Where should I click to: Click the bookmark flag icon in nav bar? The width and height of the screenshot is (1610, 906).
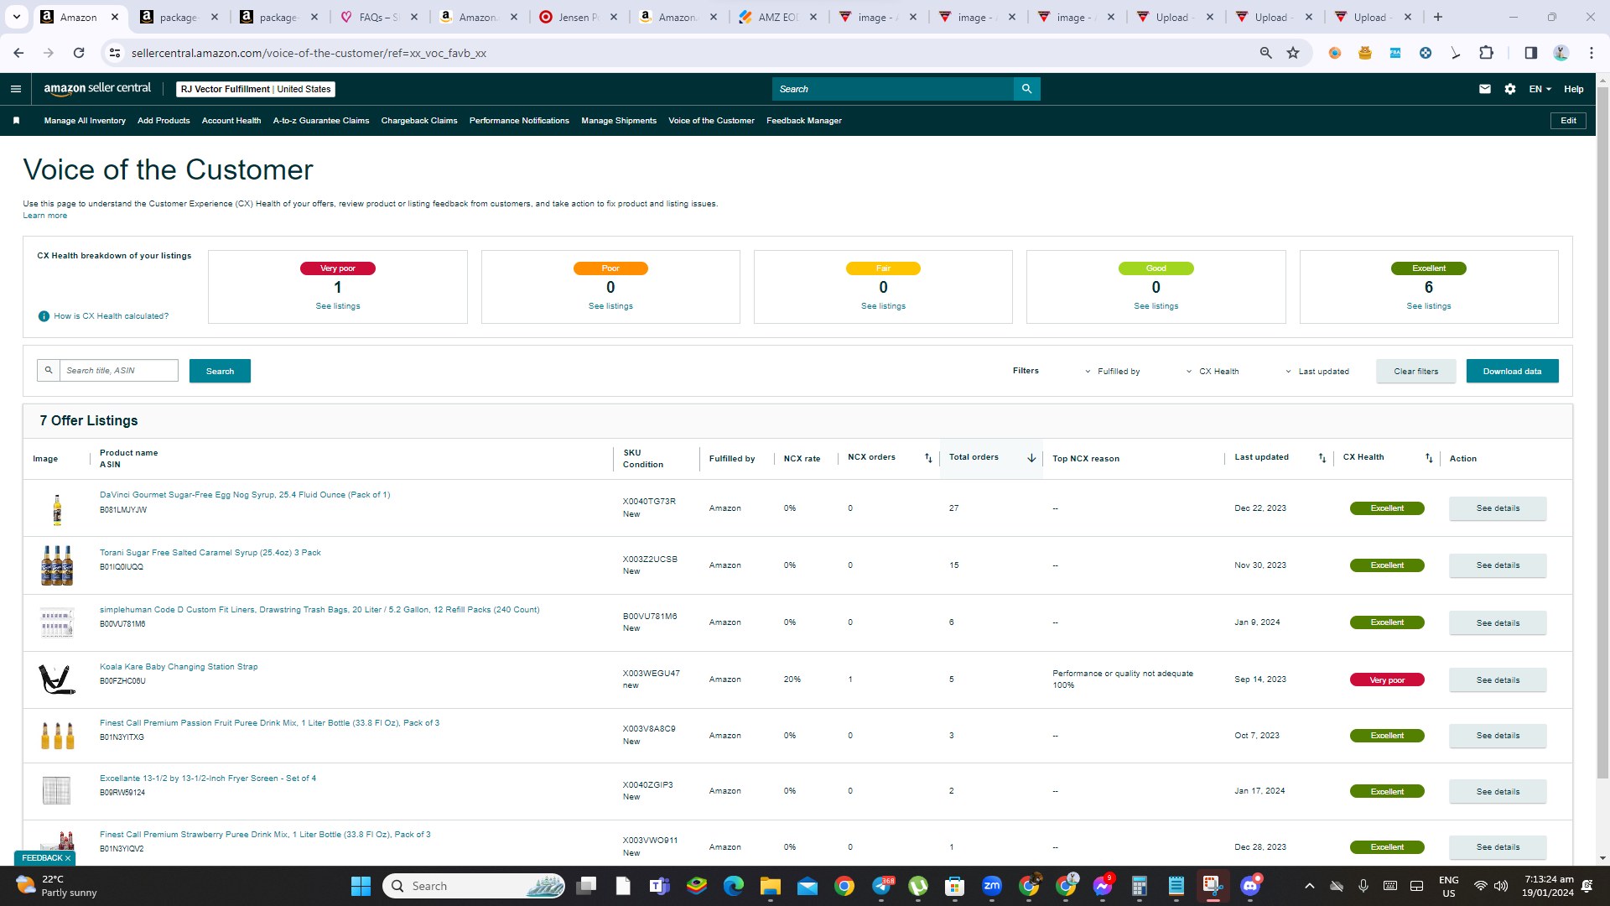point(16,121)
